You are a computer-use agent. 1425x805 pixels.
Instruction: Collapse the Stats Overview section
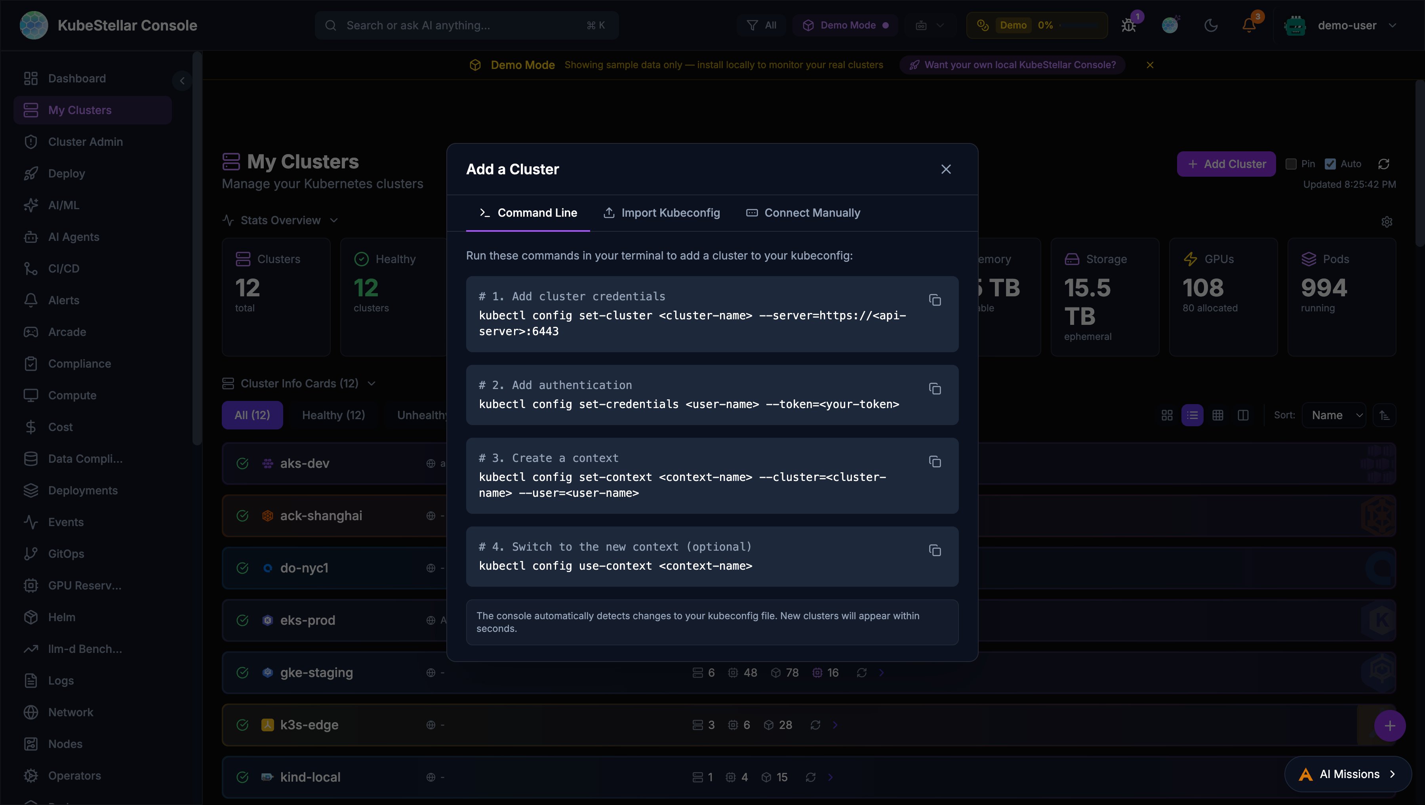click(x=334, y=219)
